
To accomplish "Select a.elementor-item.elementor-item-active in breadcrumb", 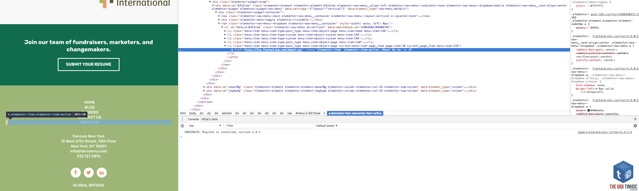I will pos(355,113).
